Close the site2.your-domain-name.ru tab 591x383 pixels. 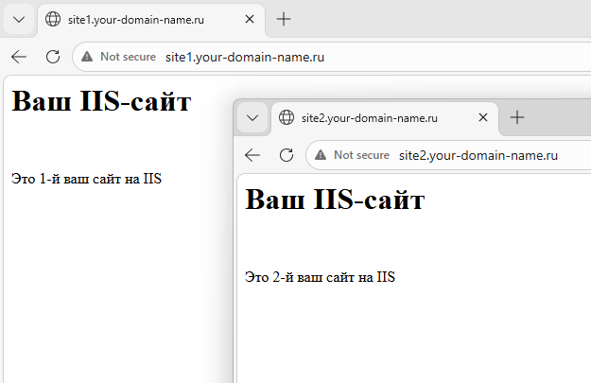pos(483,118)
